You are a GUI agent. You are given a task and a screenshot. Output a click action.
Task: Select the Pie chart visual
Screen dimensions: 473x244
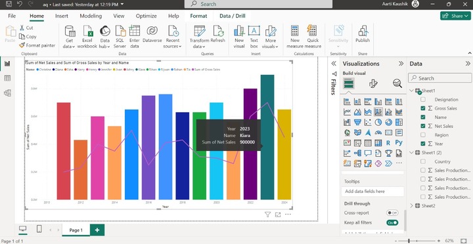[x=378, y=122]
